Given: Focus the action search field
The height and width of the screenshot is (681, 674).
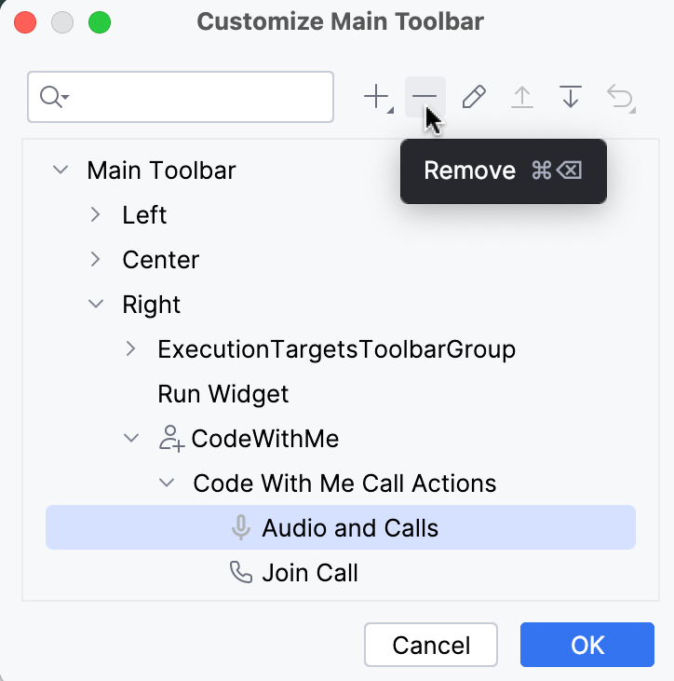Looking at the screenshot, I should coord(200,97).
